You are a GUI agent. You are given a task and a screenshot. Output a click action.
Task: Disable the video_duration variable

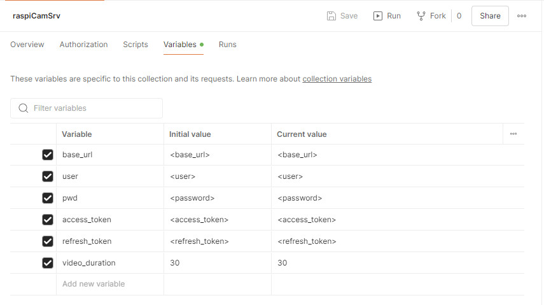(x=47, y=263)
